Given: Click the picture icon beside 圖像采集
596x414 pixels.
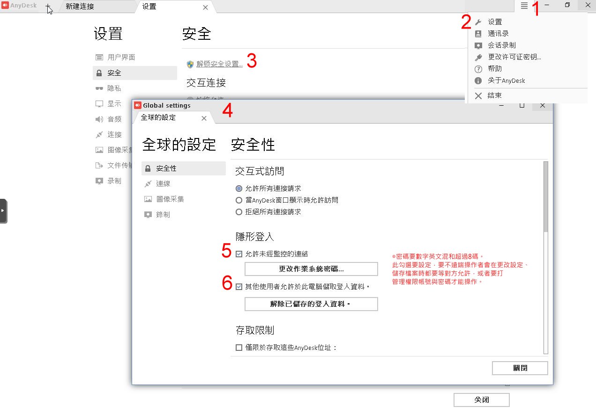Looking at the screenshot, I should click(x=148, y=199).
